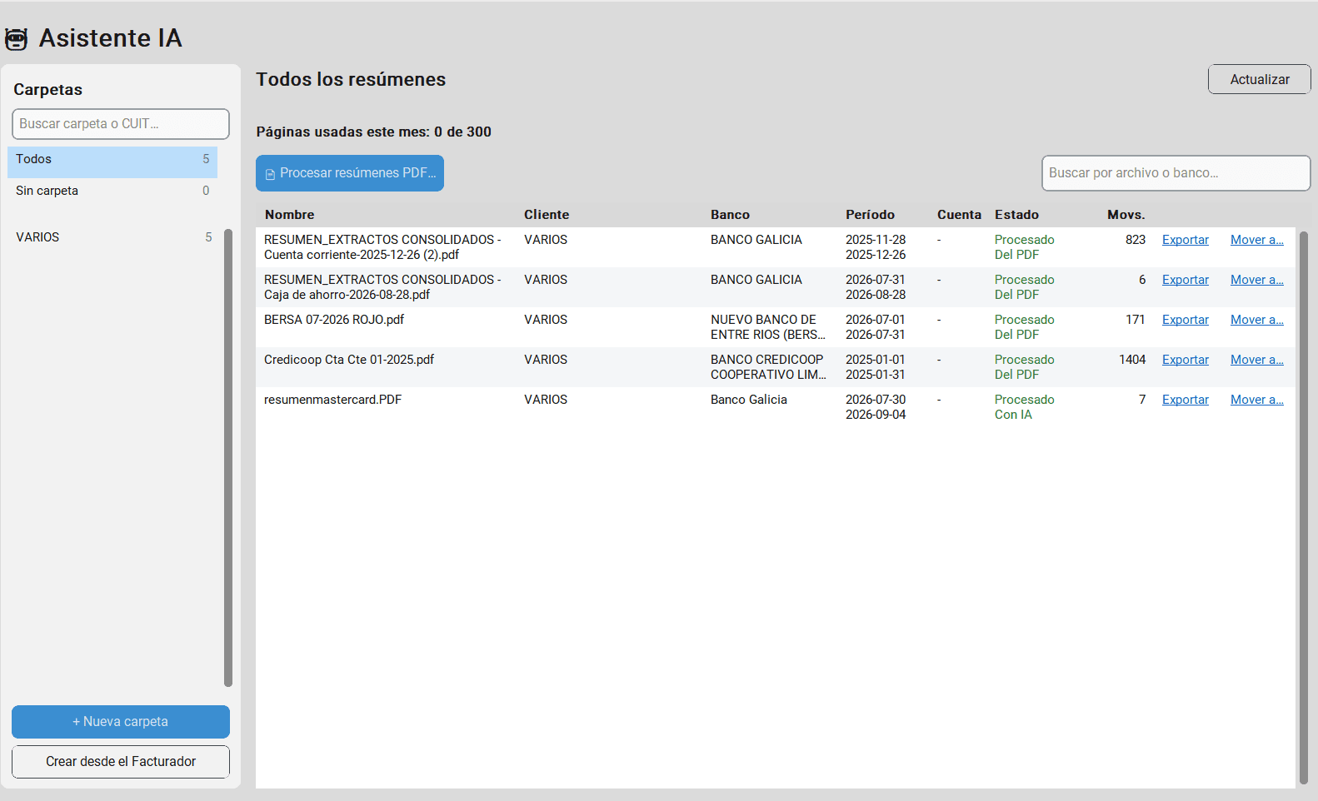Export the BERSA 07-2026 ROJO.pdf row

(x=1185, y=320)
